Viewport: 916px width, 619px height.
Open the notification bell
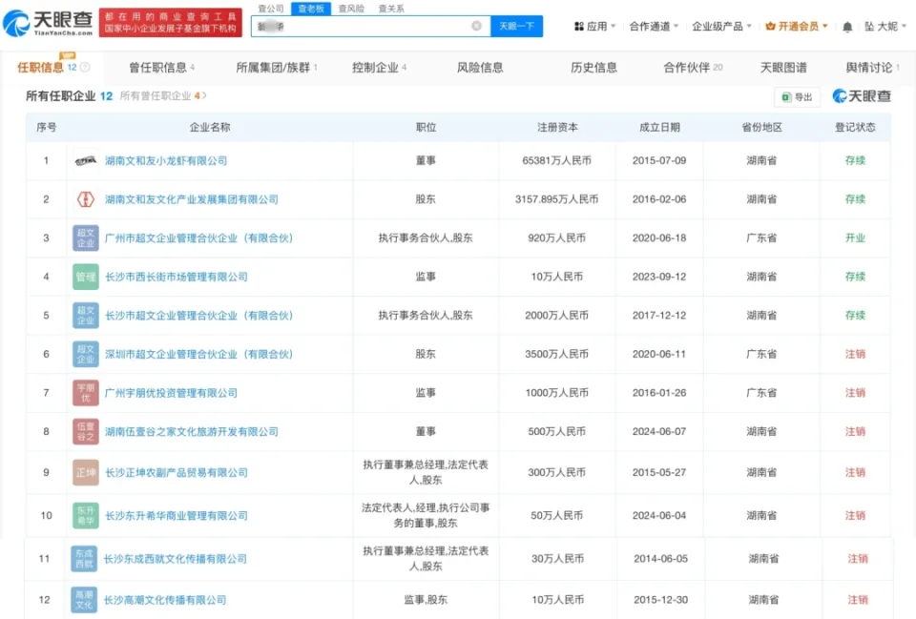click(847, 27)
